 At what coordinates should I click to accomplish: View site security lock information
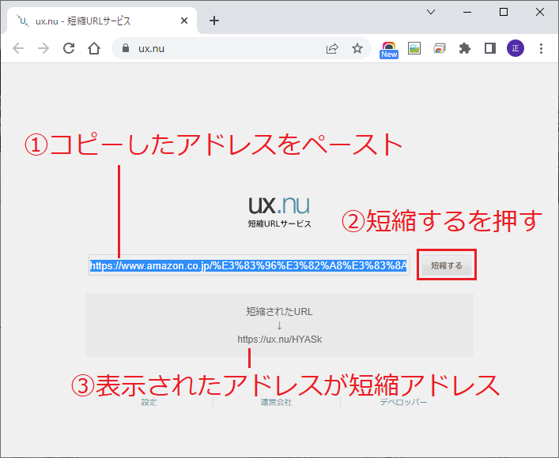coord(126,48)
